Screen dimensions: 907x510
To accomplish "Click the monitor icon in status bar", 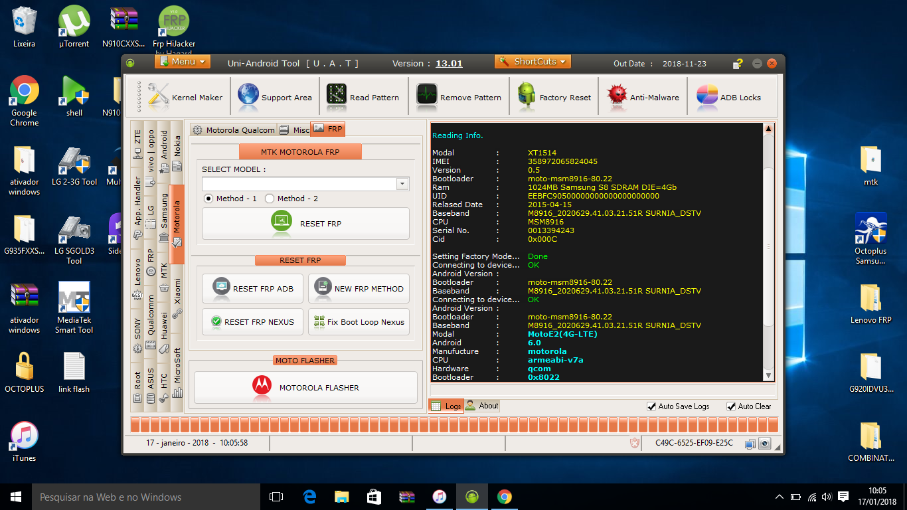I will [x=750, y=443].
